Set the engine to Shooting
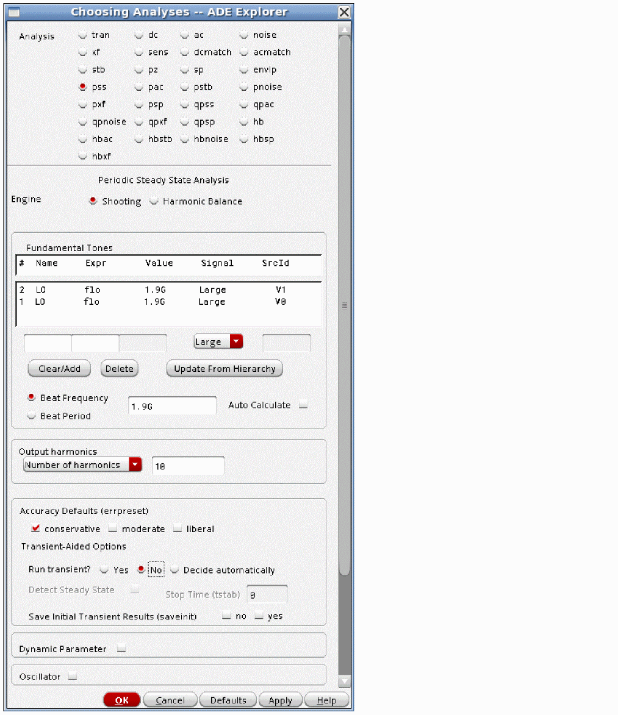The image size is (618, 715). [x=93, y=201]
